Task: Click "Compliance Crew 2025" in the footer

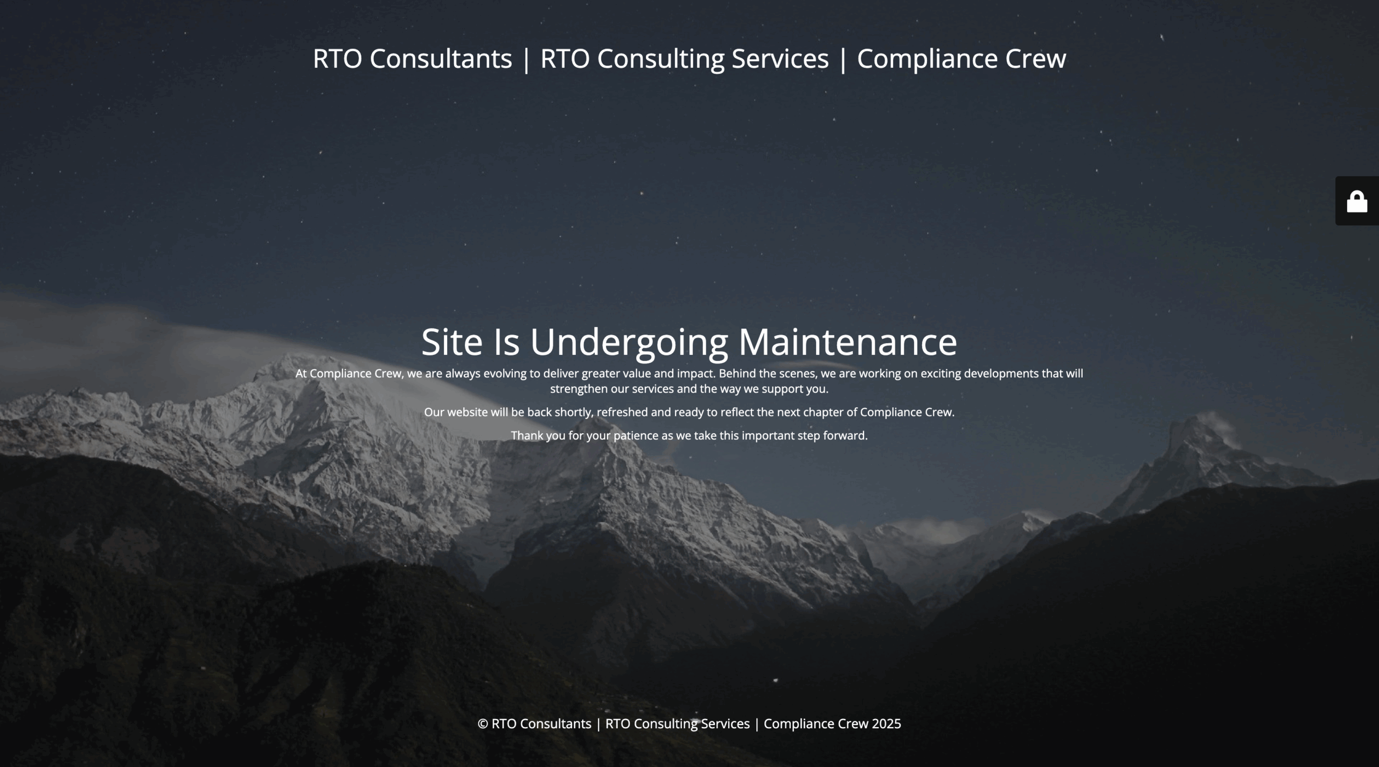Action: point(832,724)
